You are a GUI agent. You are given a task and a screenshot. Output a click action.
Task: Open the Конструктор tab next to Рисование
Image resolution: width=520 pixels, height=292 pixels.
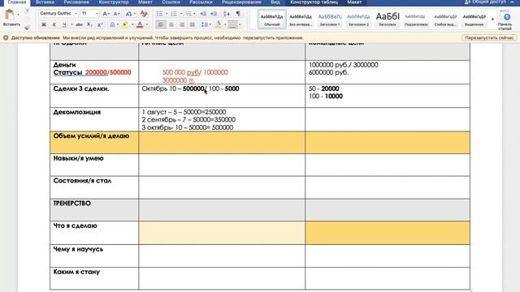[x=114, y=2]
